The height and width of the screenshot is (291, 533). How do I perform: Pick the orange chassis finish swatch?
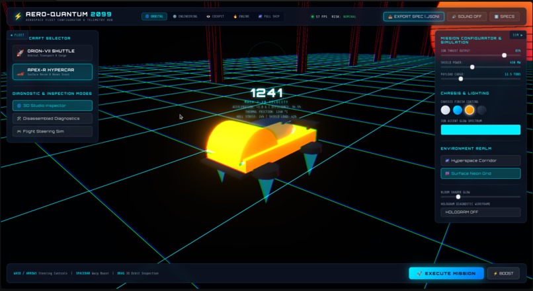[x=470, y=110]
